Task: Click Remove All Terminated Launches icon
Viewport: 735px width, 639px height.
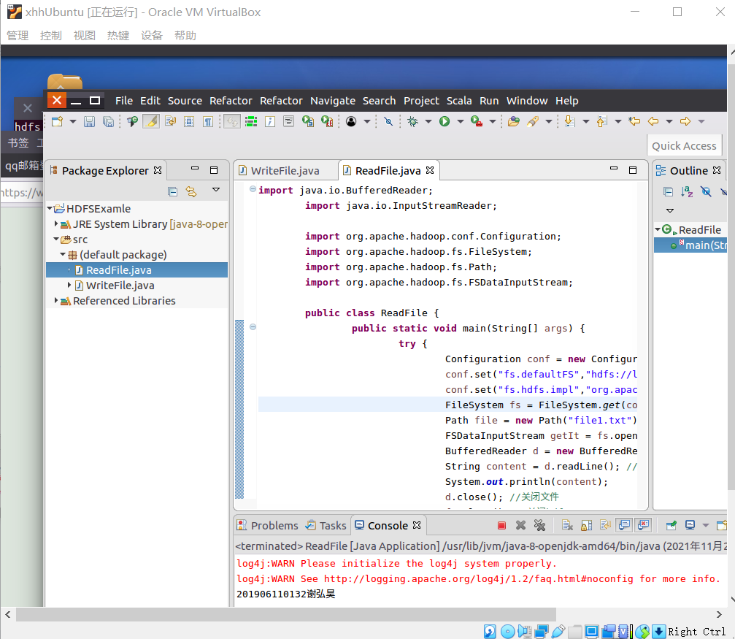Action: point(539,525)
